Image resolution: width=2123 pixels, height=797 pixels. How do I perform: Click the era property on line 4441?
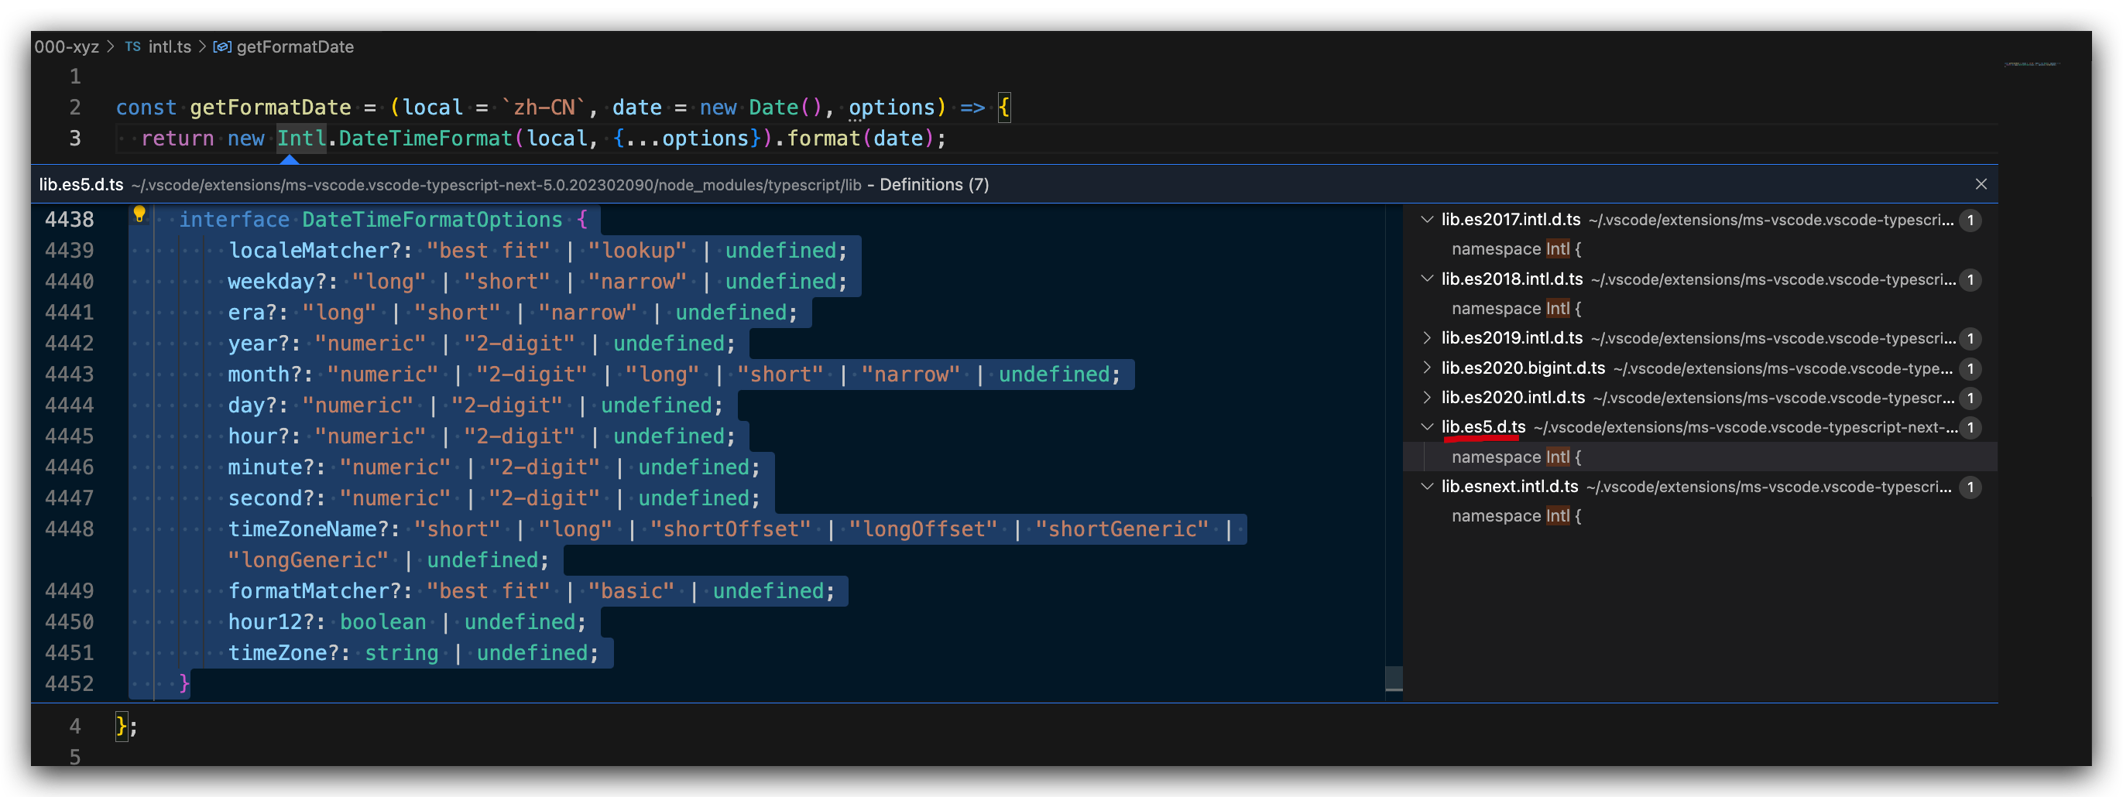[246, 313]
